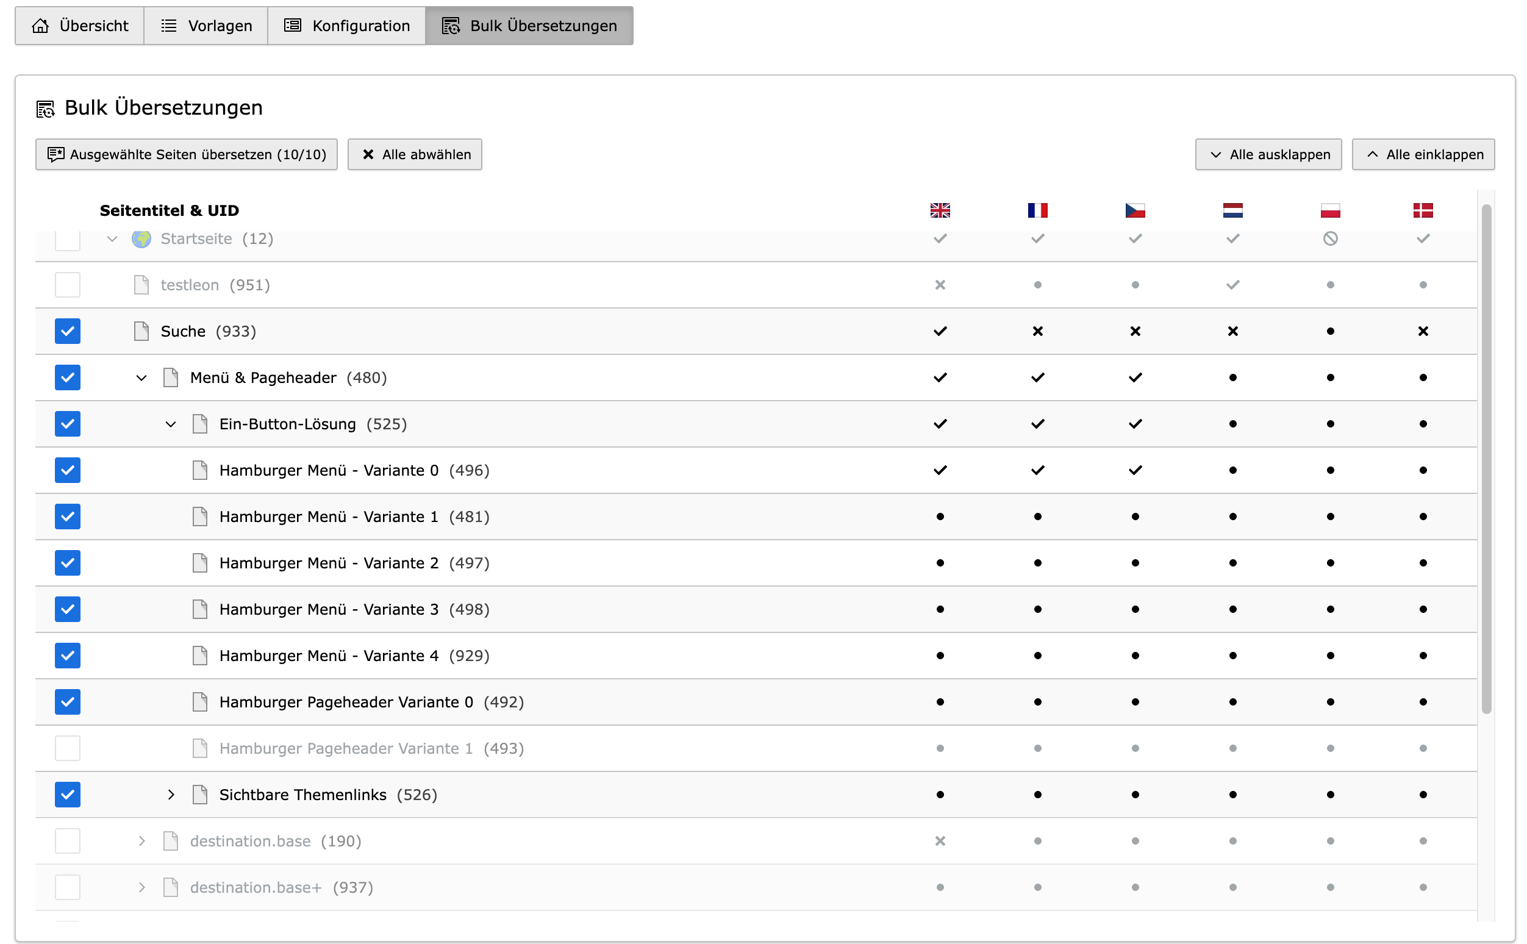Image resolution: width=1527 pixels, height=944 pixels.
Task: Click the Polish flag column header
Action: [x=1330, y=210]
